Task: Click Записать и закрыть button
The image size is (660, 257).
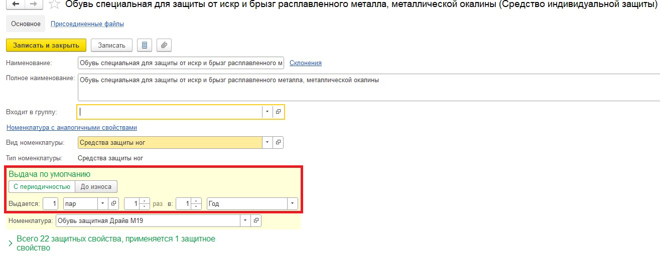Action: click(x=46, y=45)
